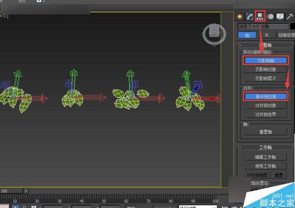Toggle the 仅影响对象 button
The width and height of the screenshot is (295, 208).
[265, 69]
